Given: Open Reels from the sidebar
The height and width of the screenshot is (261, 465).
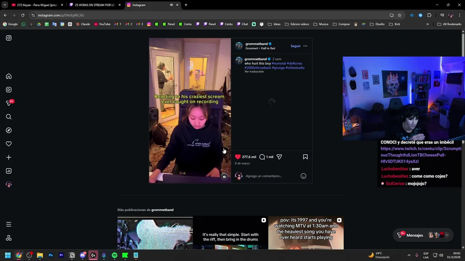Looking at the screenshot, I should tap(9, 90).
